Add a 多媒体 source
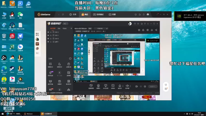206x116 pixels. [113, 87]
